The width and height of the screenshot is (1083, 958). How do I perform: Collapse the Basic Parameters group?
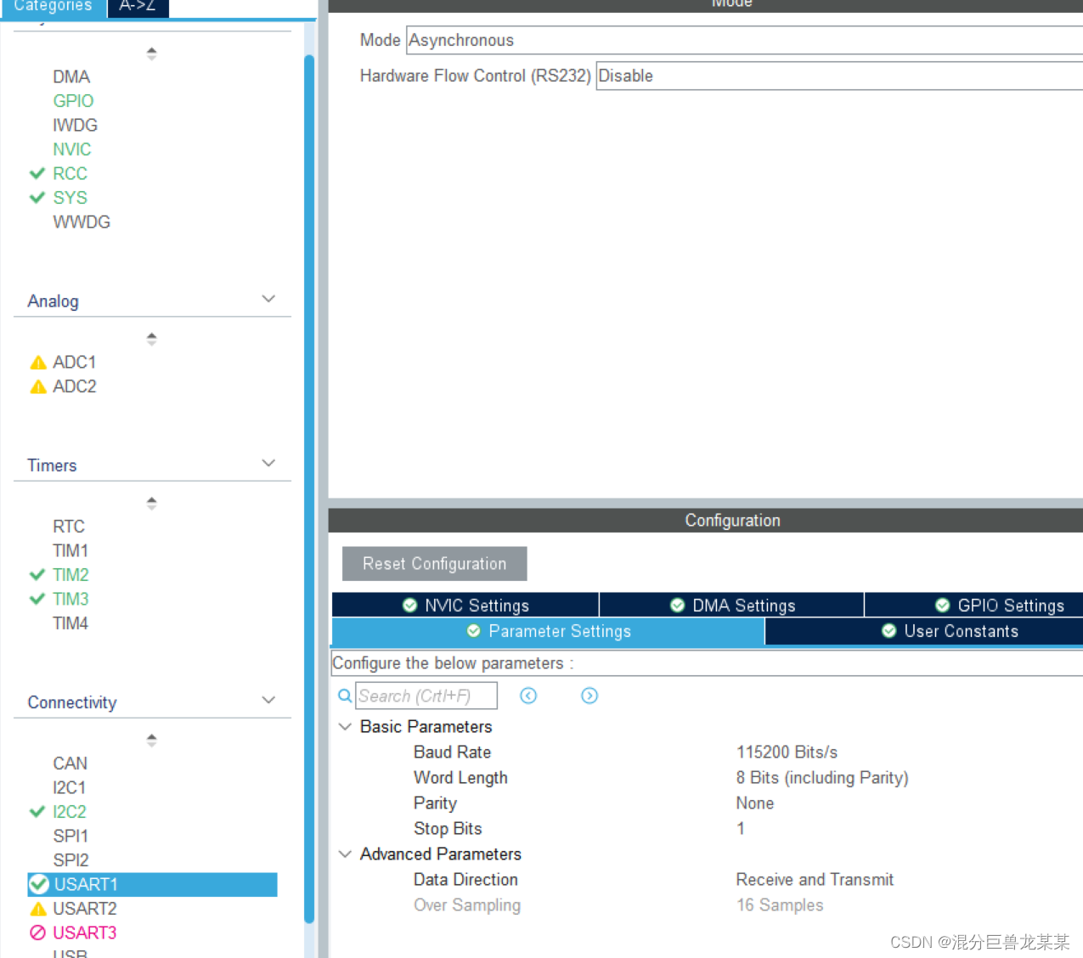[345, 727]
